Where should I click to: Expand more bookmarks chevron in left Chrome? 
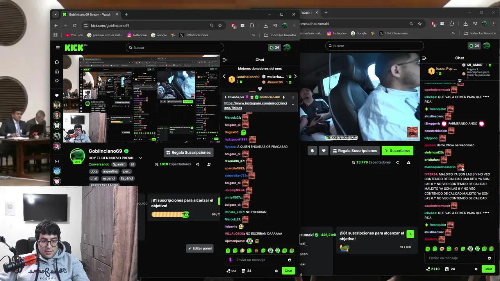(254, 35)
